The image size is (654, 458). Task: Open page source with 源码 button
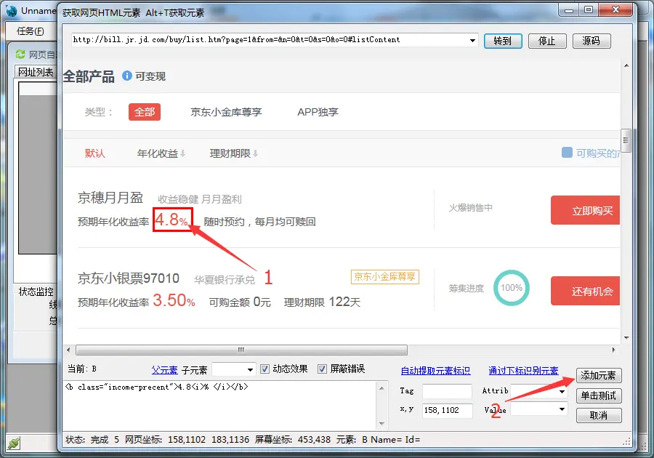592,41
